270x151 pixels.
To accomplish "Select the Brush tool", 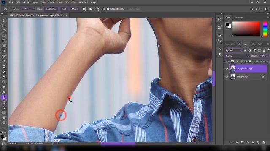I will point(4,61).
